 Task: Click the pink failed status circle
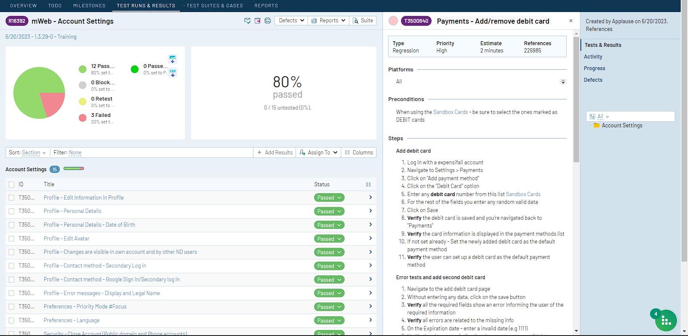[x=393, y=21]
